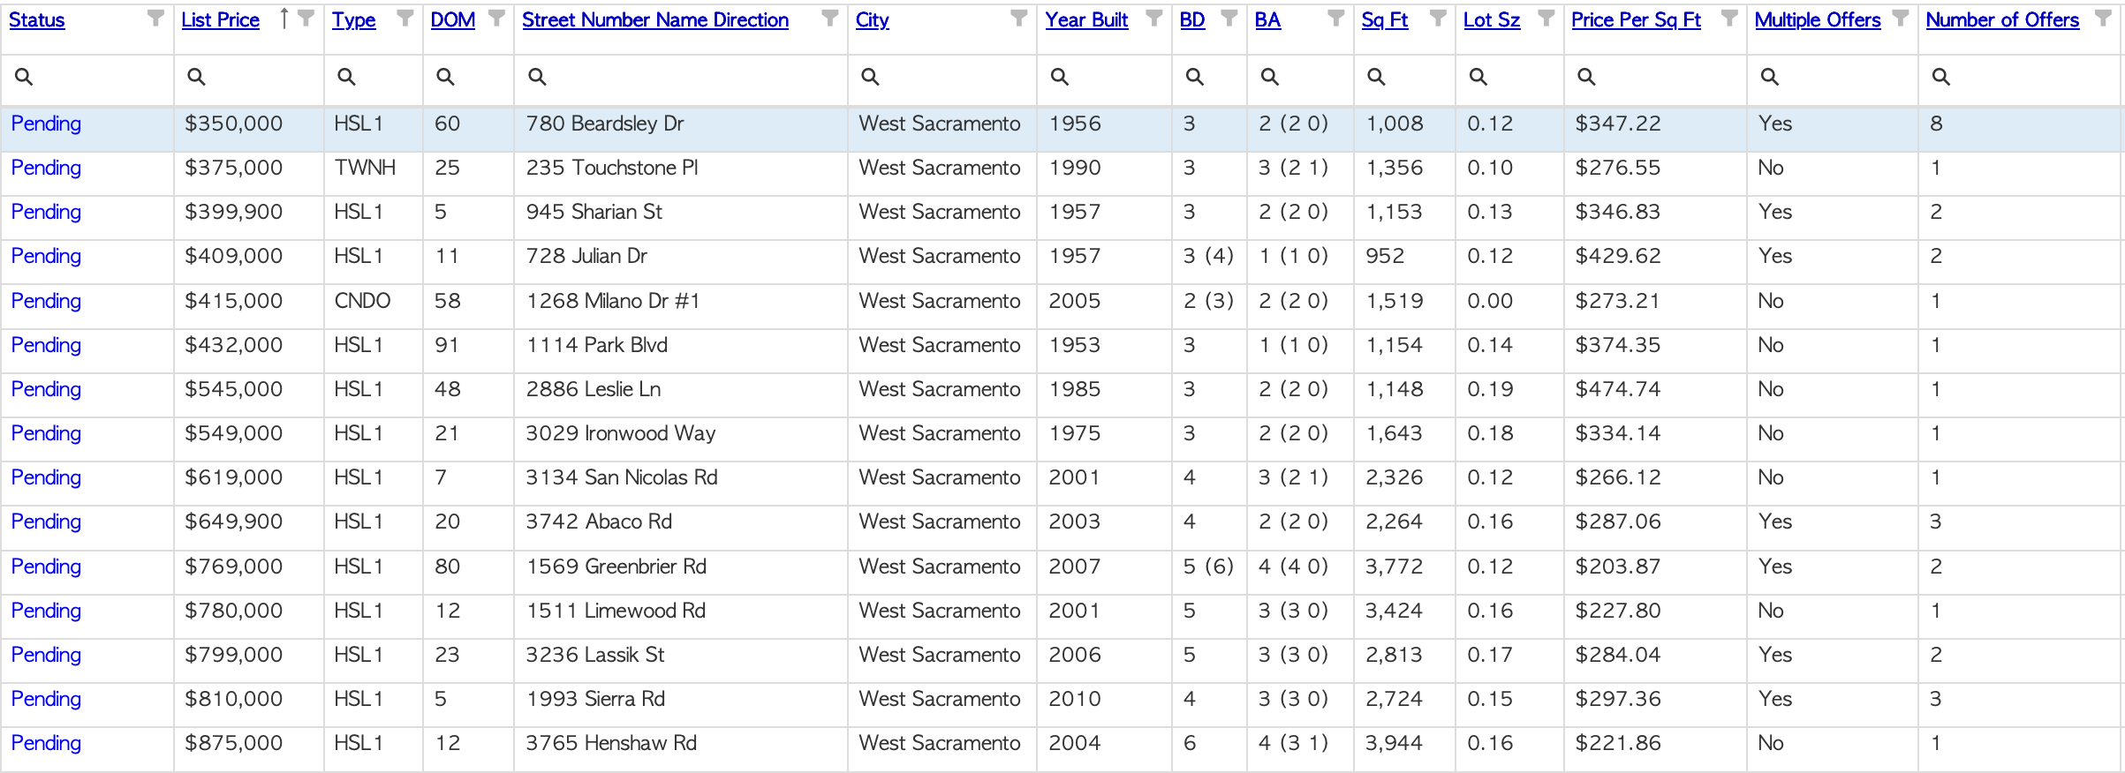Screen dimensions: 2125x773
Task: Open the filter funnel for List Price
Action: (x=306, y=19)
